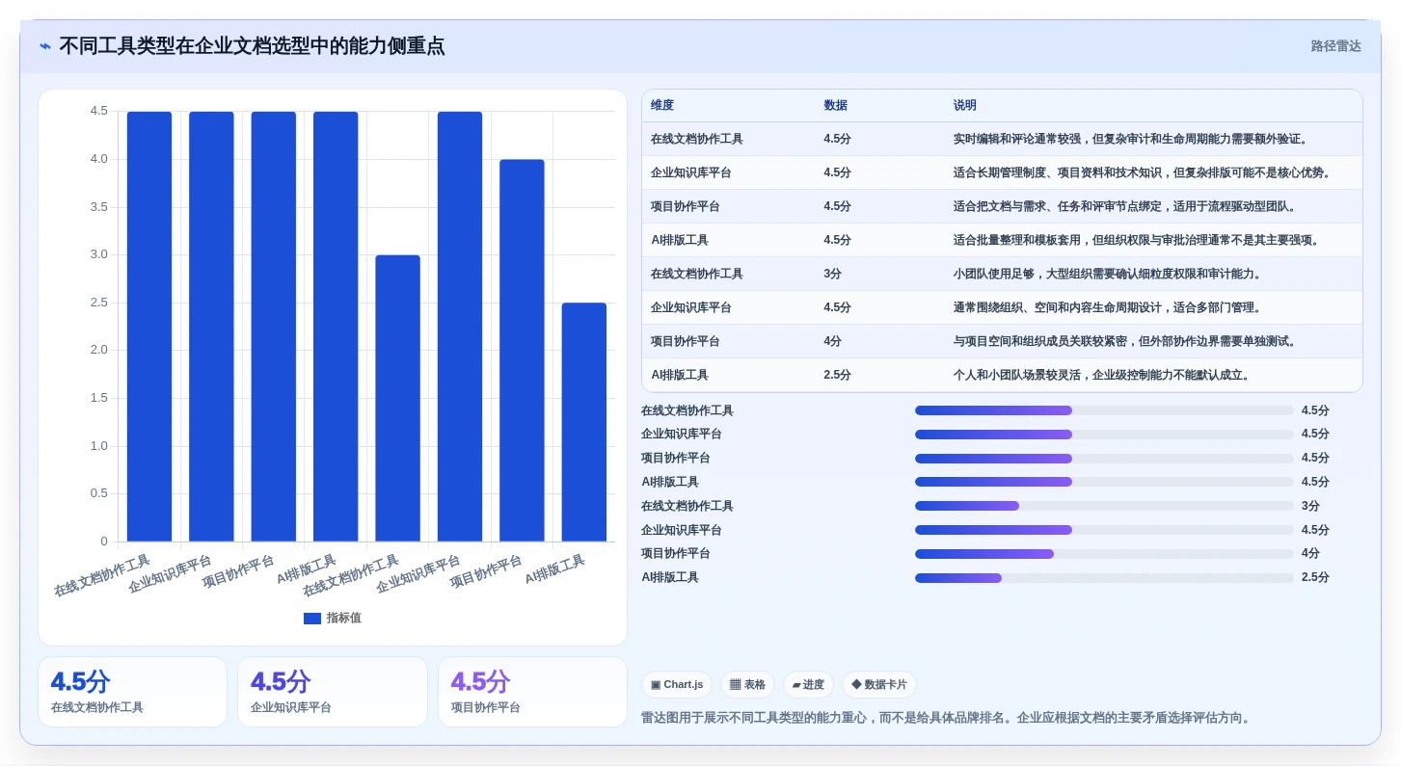The width and height of the screenshot is (1401, 766).
Task: Click the 在线文档协作工具 name in the 3分 table row
Action: click(x=697, y=275)
